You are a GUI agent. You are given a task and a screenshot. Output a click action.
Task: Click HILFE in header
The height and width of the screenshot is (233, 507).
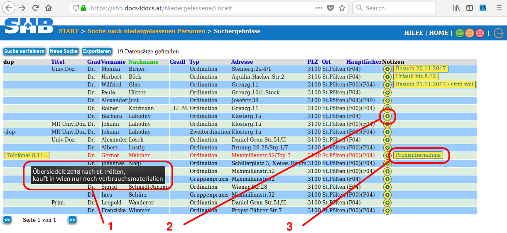click(413, 33)
